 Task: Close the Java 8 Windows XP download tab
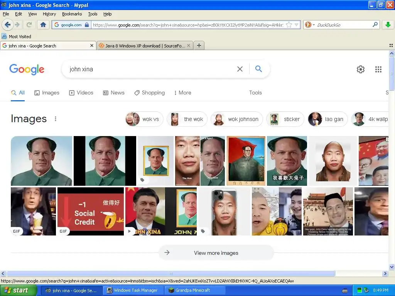(188, 45)
